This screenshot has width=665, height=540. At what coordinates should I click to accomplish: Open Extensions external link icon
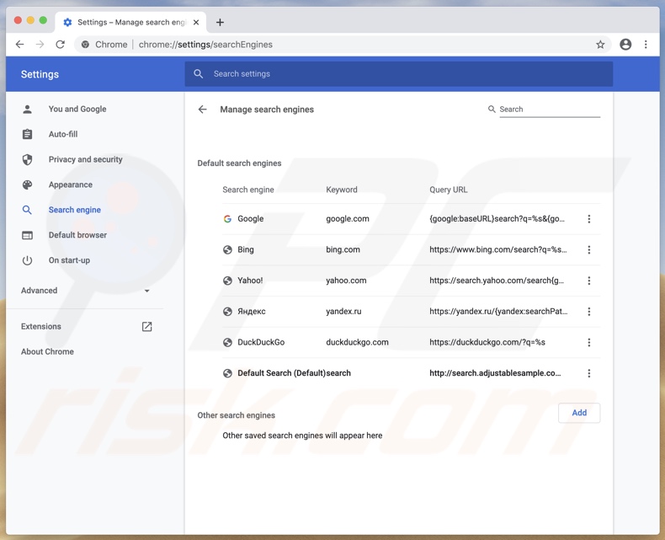coord(146,327)
